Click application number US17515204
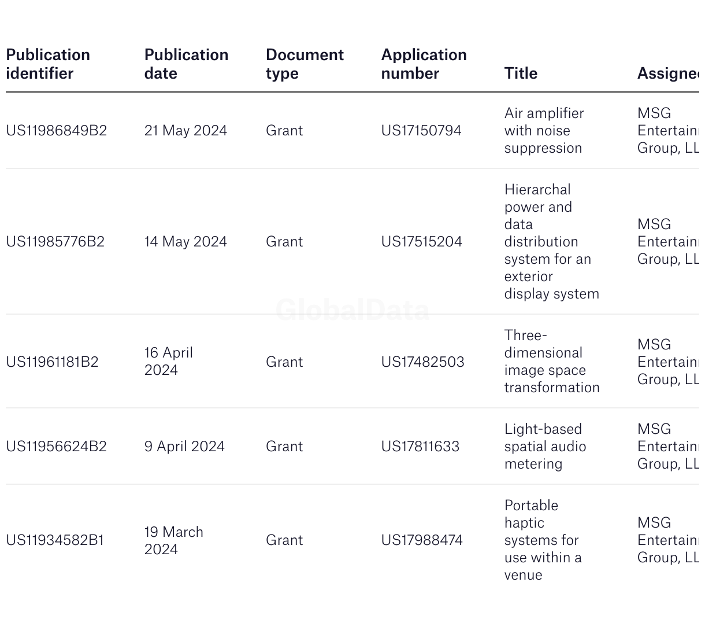Screen dimensions: 705x619 [422, 242]
